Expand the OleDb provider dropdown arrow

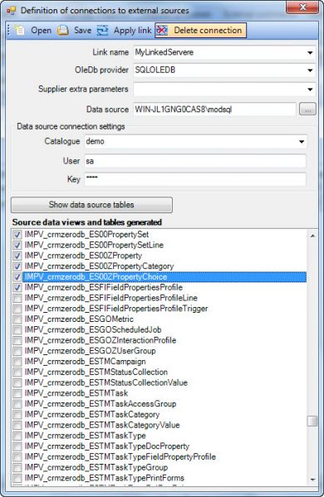(310, 71)
